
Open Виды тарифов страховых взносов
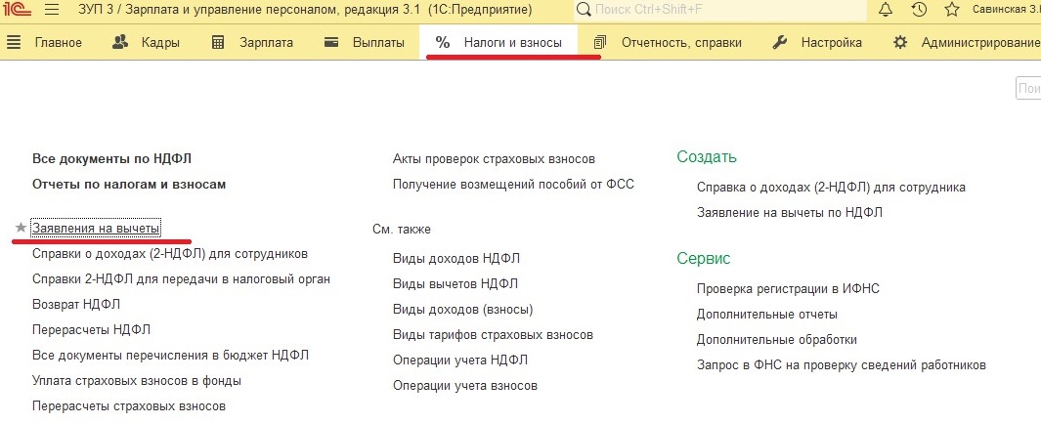pyautogui.click(x=493, y=335)
